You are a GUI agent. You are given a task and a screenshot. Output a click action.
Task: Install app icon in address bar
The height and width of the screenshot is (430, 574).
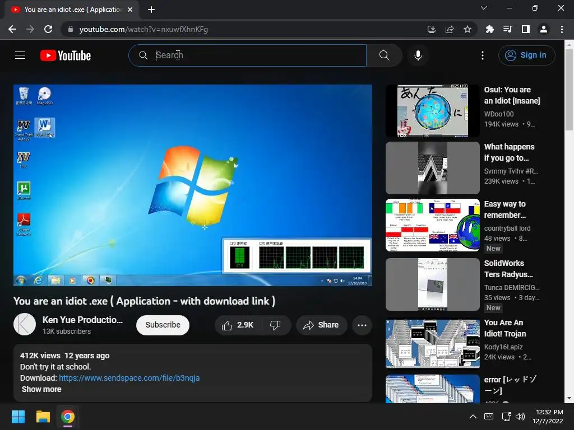[x=431, y=29]
